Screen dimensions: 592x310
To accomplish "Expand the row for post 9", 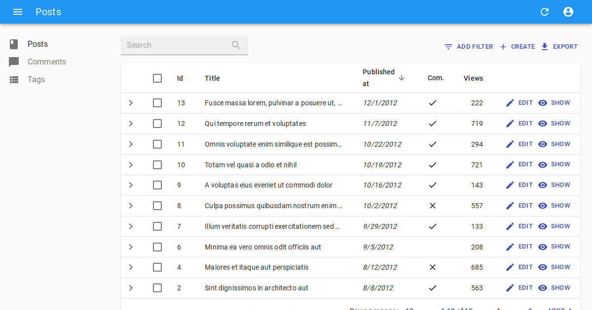I will coord(131,185).
